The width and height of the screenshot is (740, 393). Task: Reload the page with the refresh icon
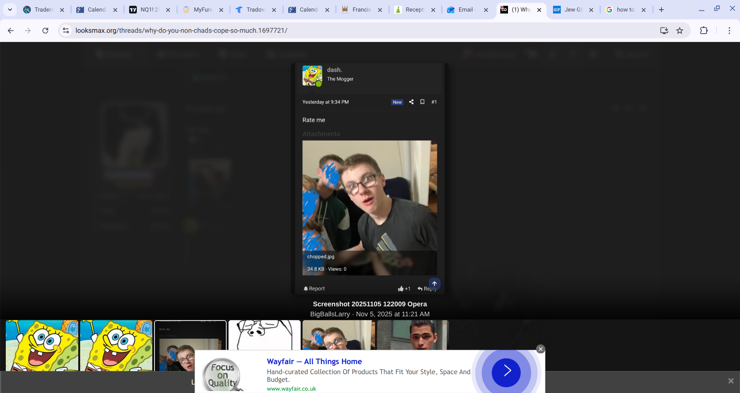pyautogui.click(x=45, y=30)
